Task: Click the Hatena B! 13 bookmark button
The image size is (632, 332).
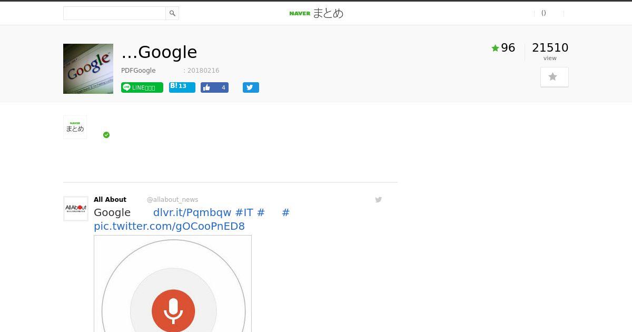Action: [182, 87]
